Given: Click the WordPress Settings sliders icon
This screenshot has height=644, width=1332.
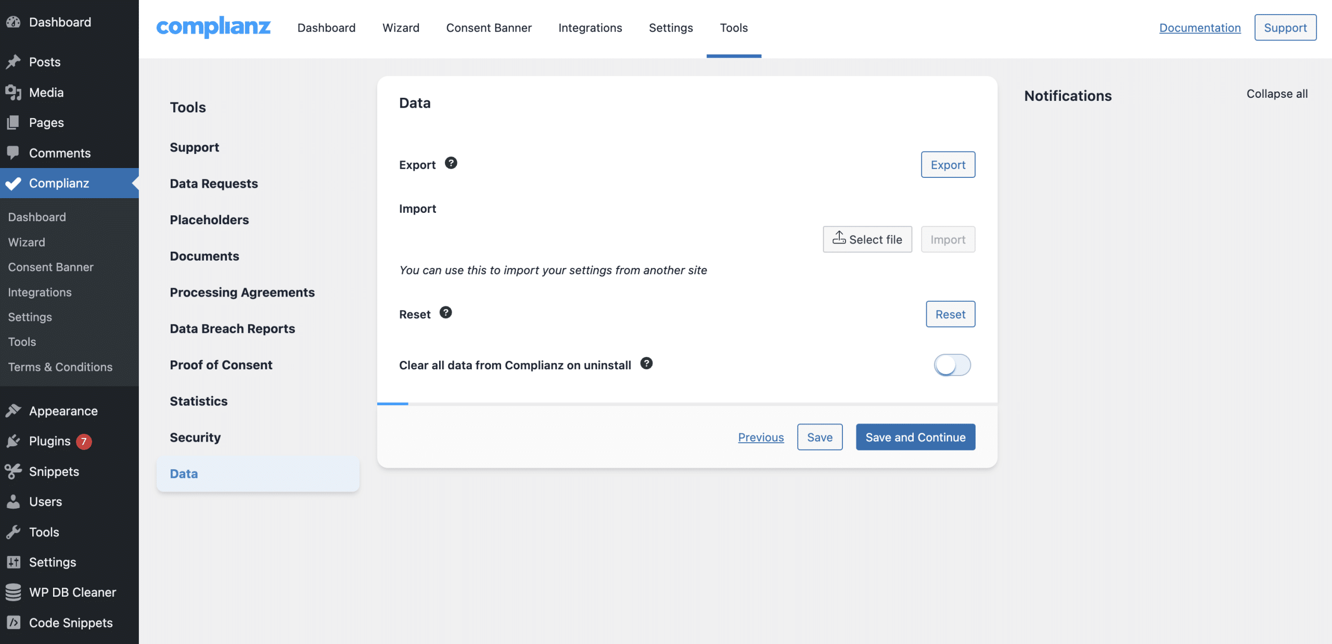Looking at the screenshot, I should tap(14, 562).
